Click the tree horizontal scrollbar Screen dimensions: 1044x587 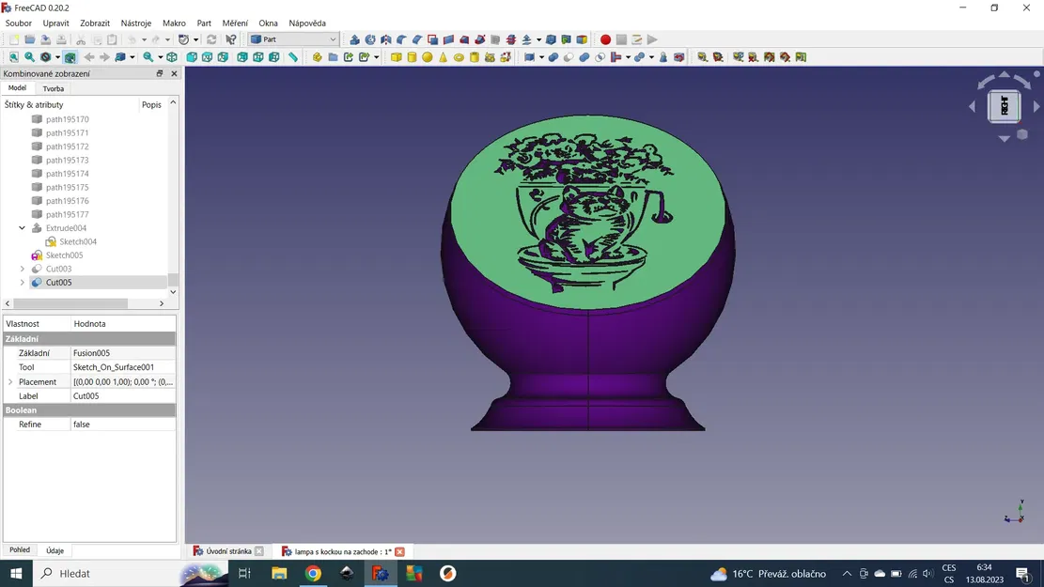click(x=70, y=303)
